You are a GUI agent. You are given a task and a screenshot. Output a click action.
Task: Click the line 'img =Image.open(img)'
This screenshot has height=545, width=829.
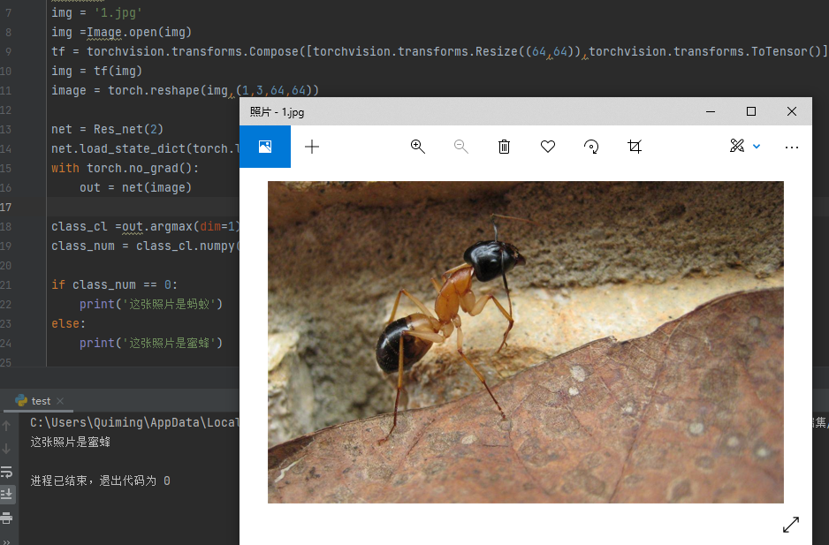pos(122,33)
